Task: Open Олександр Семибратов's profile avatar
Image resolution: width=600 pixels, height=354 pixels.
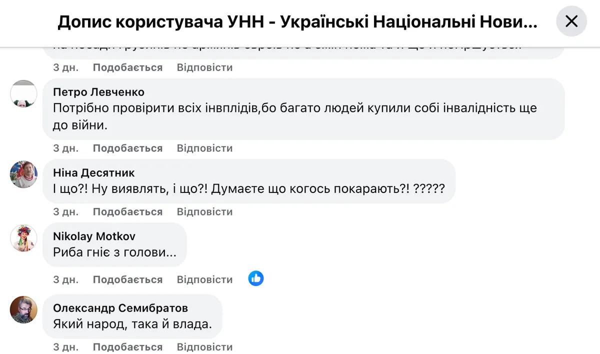Action: (x=23, y=309)
